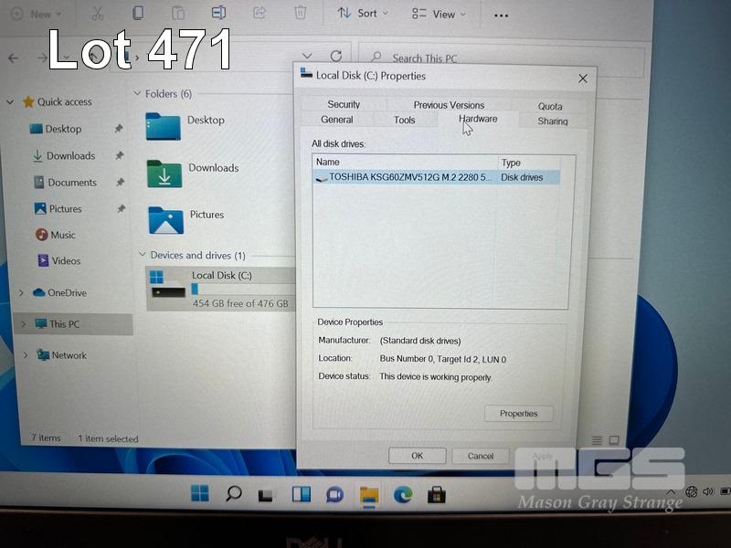Screen dimensions: 731x548
Task: Open the Microsoft Edge taskbar icon
Action: tap(403, 494)
